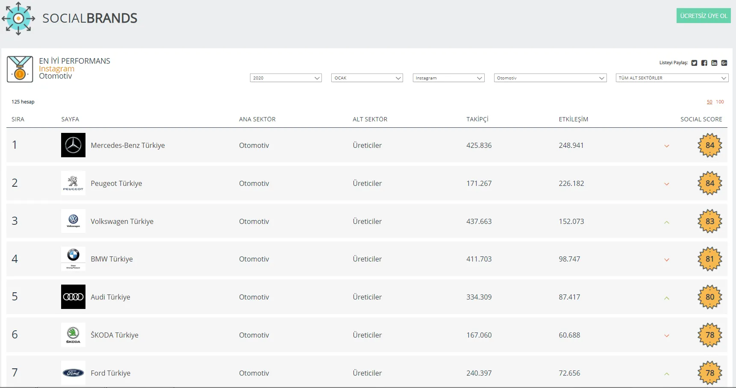
Task: Open Volkswagen Türkiye page link
Action: pos(122,221)
